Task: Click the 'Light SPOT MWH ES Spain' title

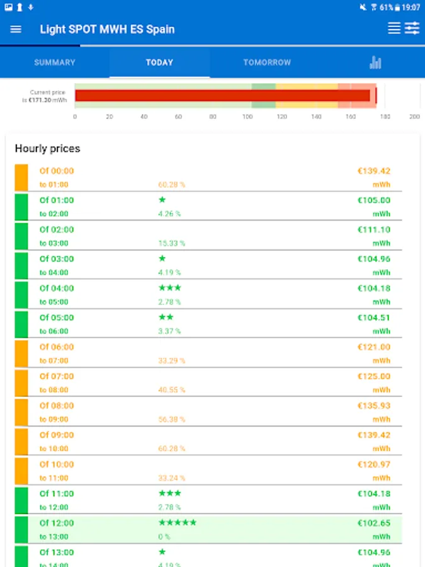Action: pyautogui.click(x=107, y=29)
